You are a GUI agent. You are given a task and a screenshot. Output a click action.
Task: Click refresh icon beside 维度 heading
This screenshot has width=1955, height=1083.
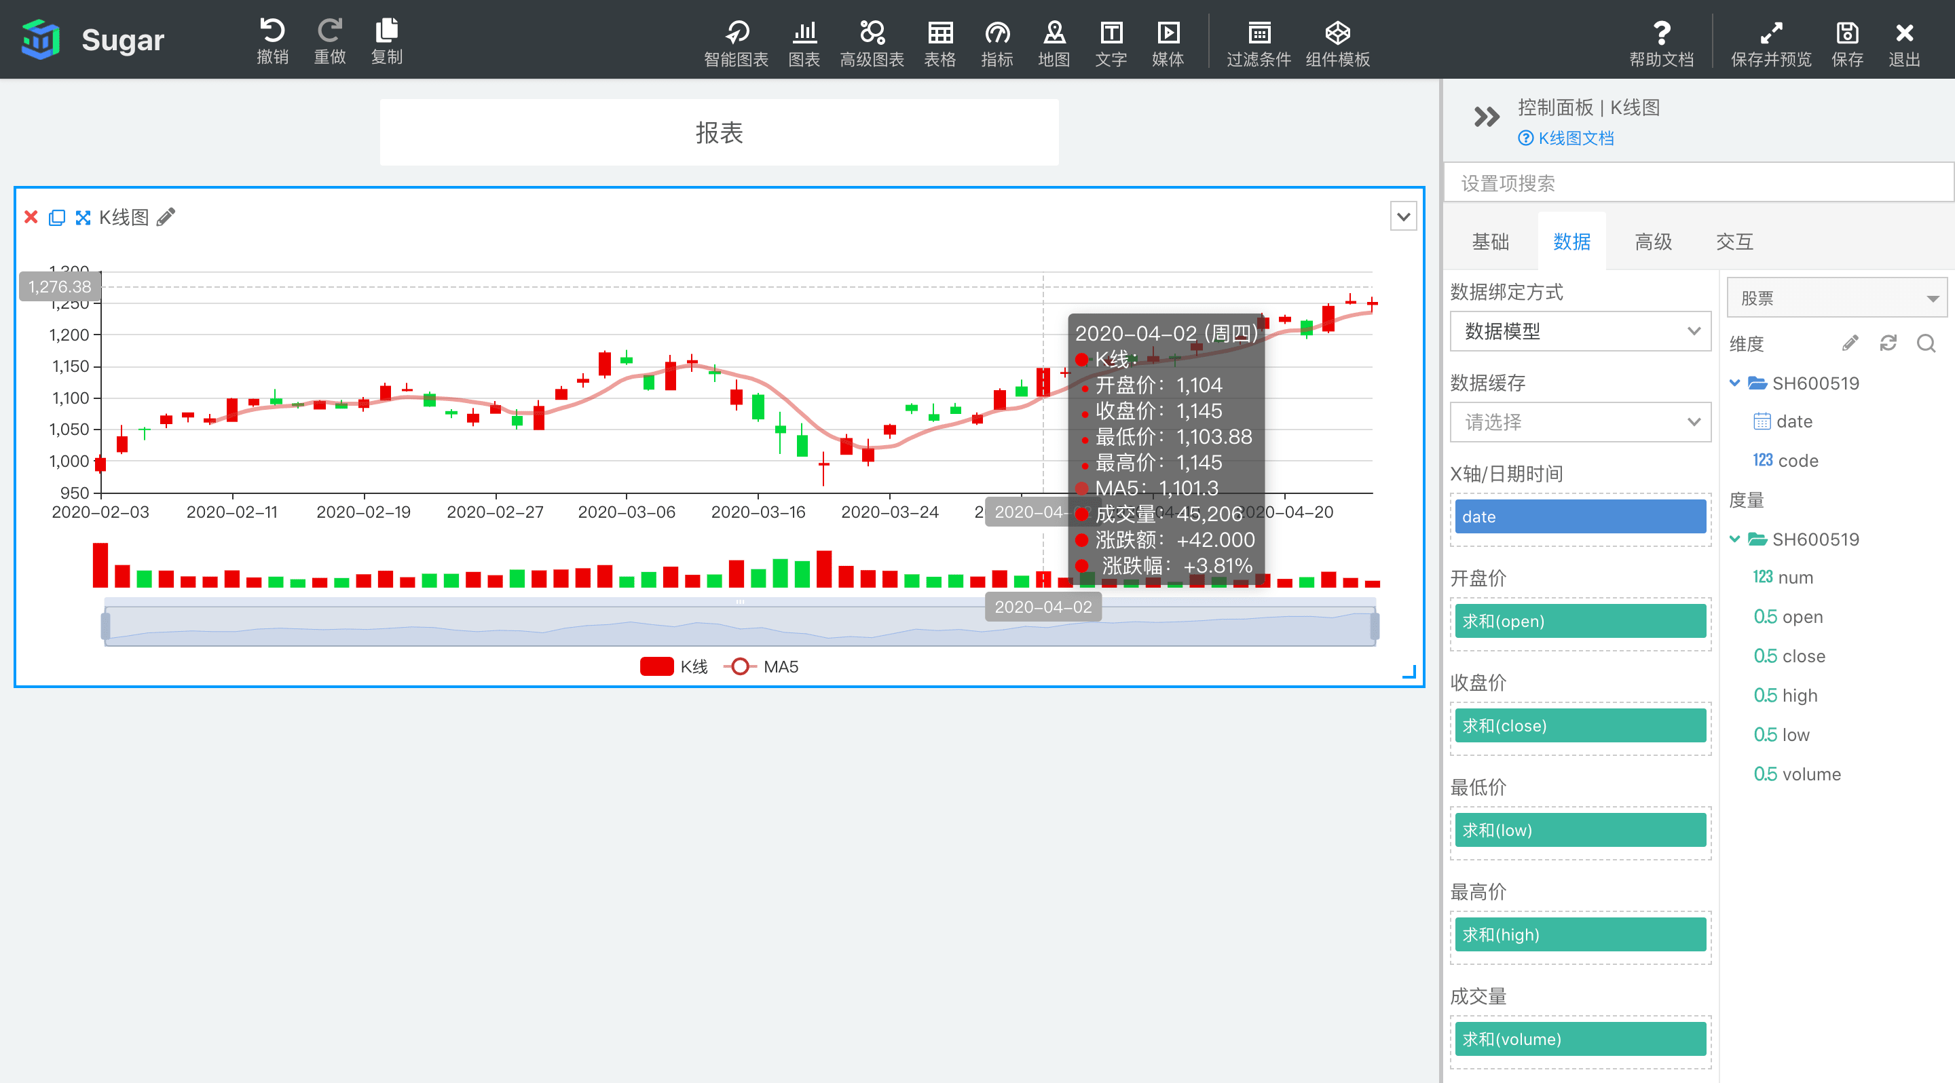tap(1887, 343)
